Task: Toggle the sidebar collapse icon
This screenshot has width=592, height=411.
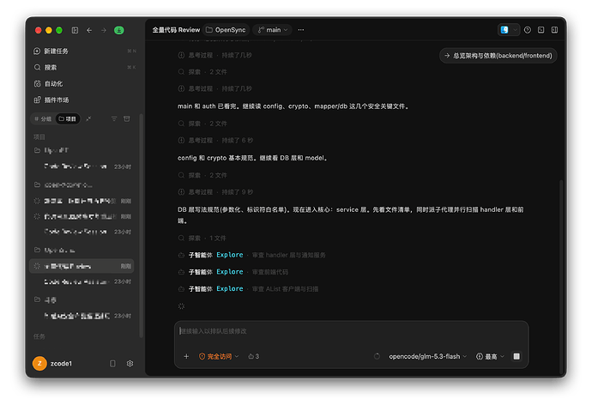Action: (x=75, y=30)
